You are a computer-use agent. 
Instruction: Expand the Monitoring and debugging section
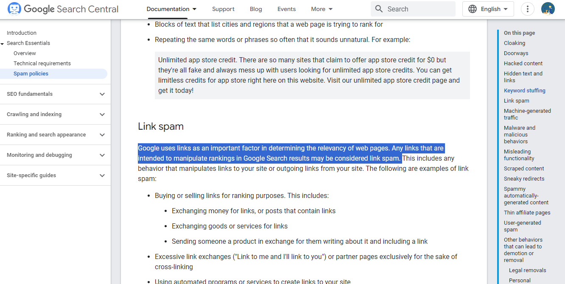tap(55, 155)
